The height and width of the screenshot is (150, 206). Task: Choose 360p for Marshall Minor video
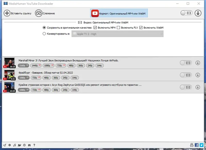(81, 66)
